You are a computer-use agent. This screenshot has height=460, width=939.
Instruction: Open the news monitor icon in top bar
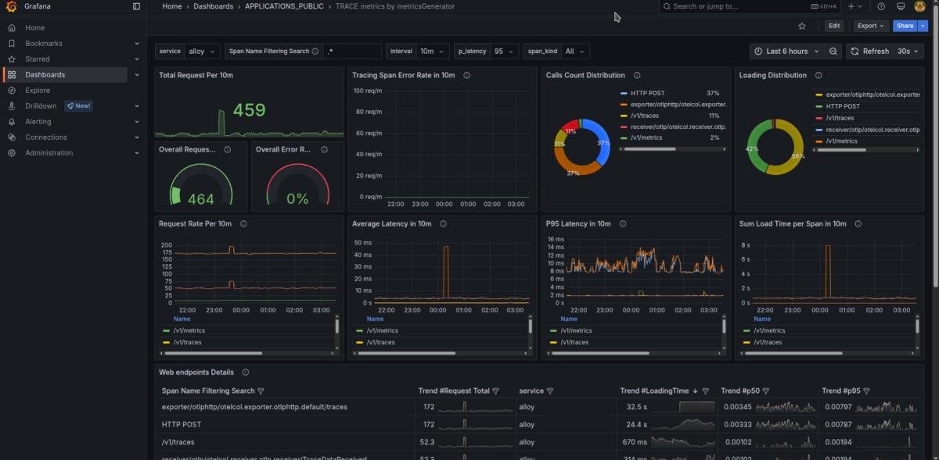[901, 6]
